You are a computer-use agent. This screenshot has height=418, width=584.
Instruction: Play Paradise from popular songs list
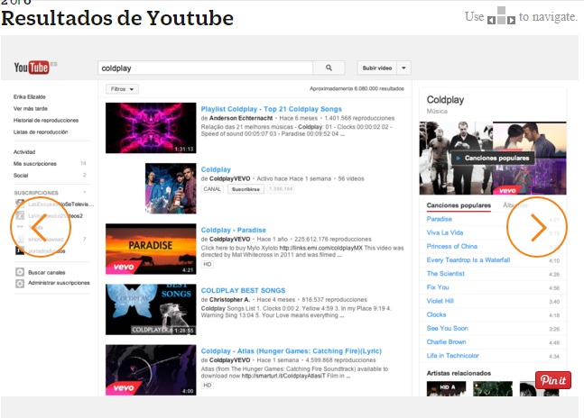click(x=439, y=219)
